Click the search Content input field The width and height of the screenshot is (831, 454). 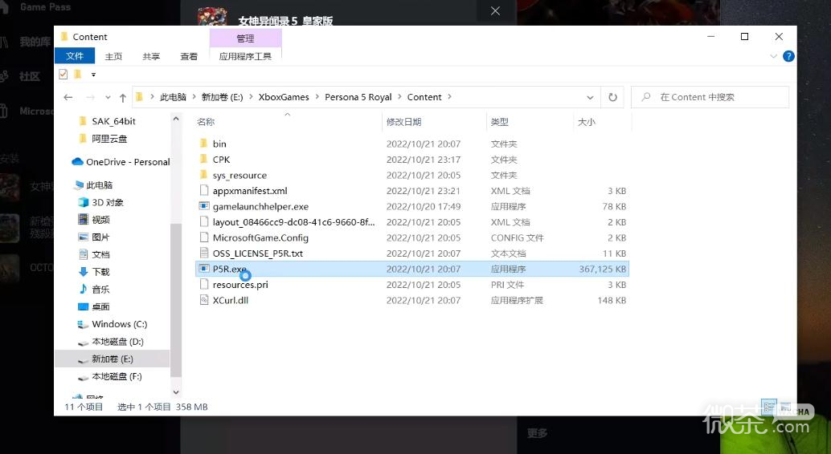tap(710, 97)
